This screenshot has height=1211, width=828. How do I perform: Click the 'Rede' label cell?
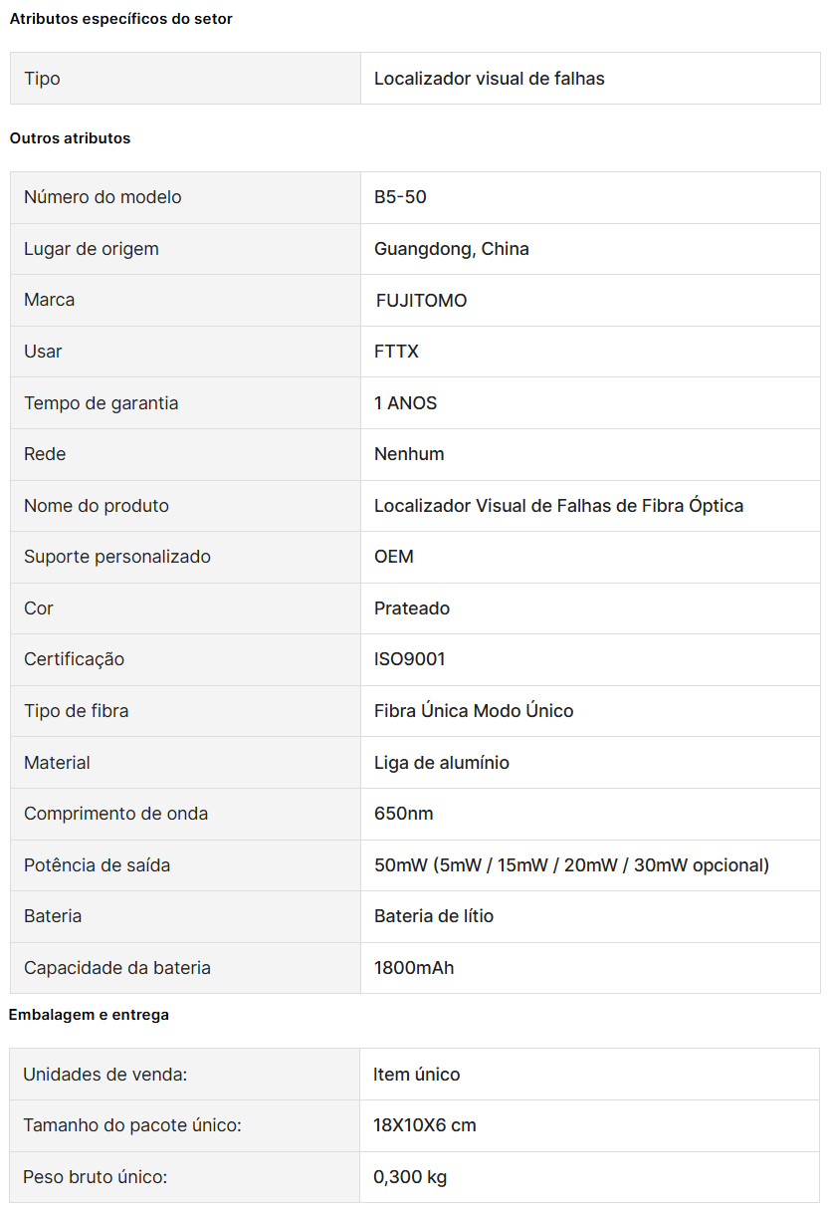point(186,454)
